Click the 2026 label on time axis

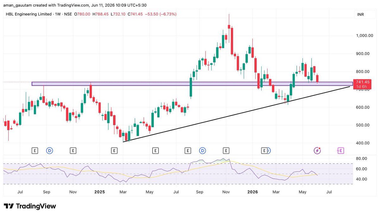[252, 192]
